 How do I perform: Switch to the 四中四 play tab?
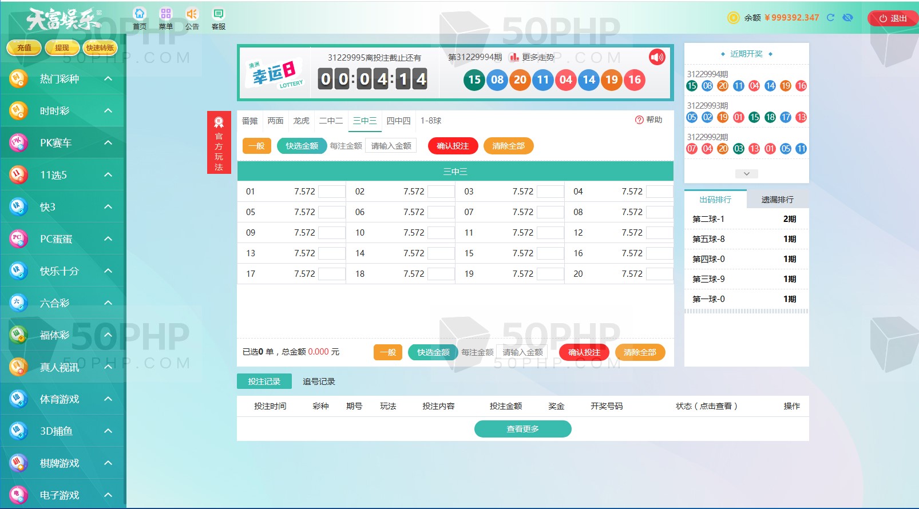(398, 121)
